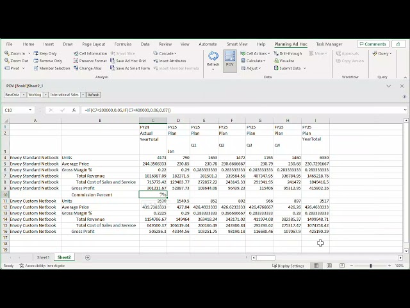Add a new sheet with the plus icon

tap(88, 257)
